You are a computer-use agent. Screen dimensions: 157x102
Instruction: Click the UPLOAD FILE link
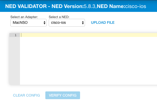[x=103, y=22]
